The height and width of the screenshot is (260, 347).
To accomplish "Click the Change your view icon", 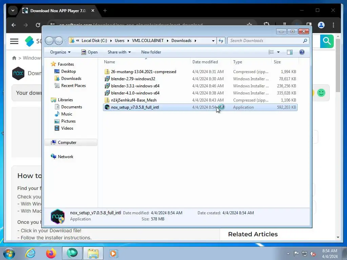I will coord(271,52).
